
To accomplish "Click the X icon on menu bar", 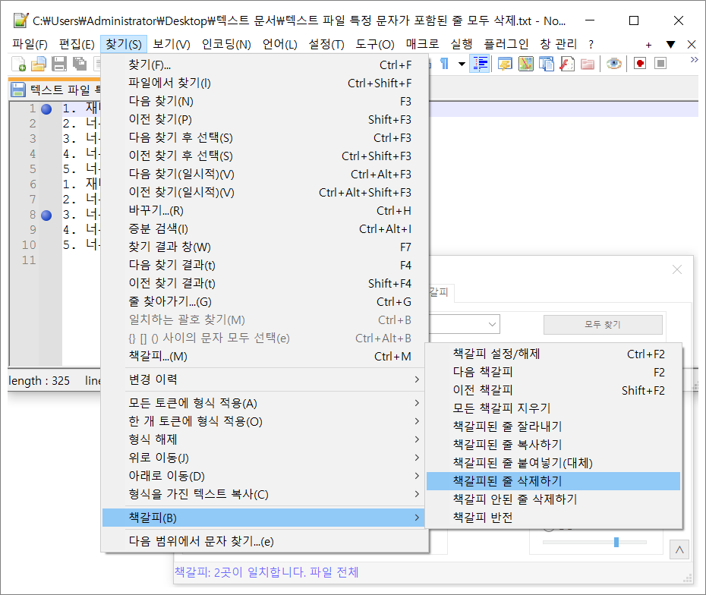I will pos(692,45).
